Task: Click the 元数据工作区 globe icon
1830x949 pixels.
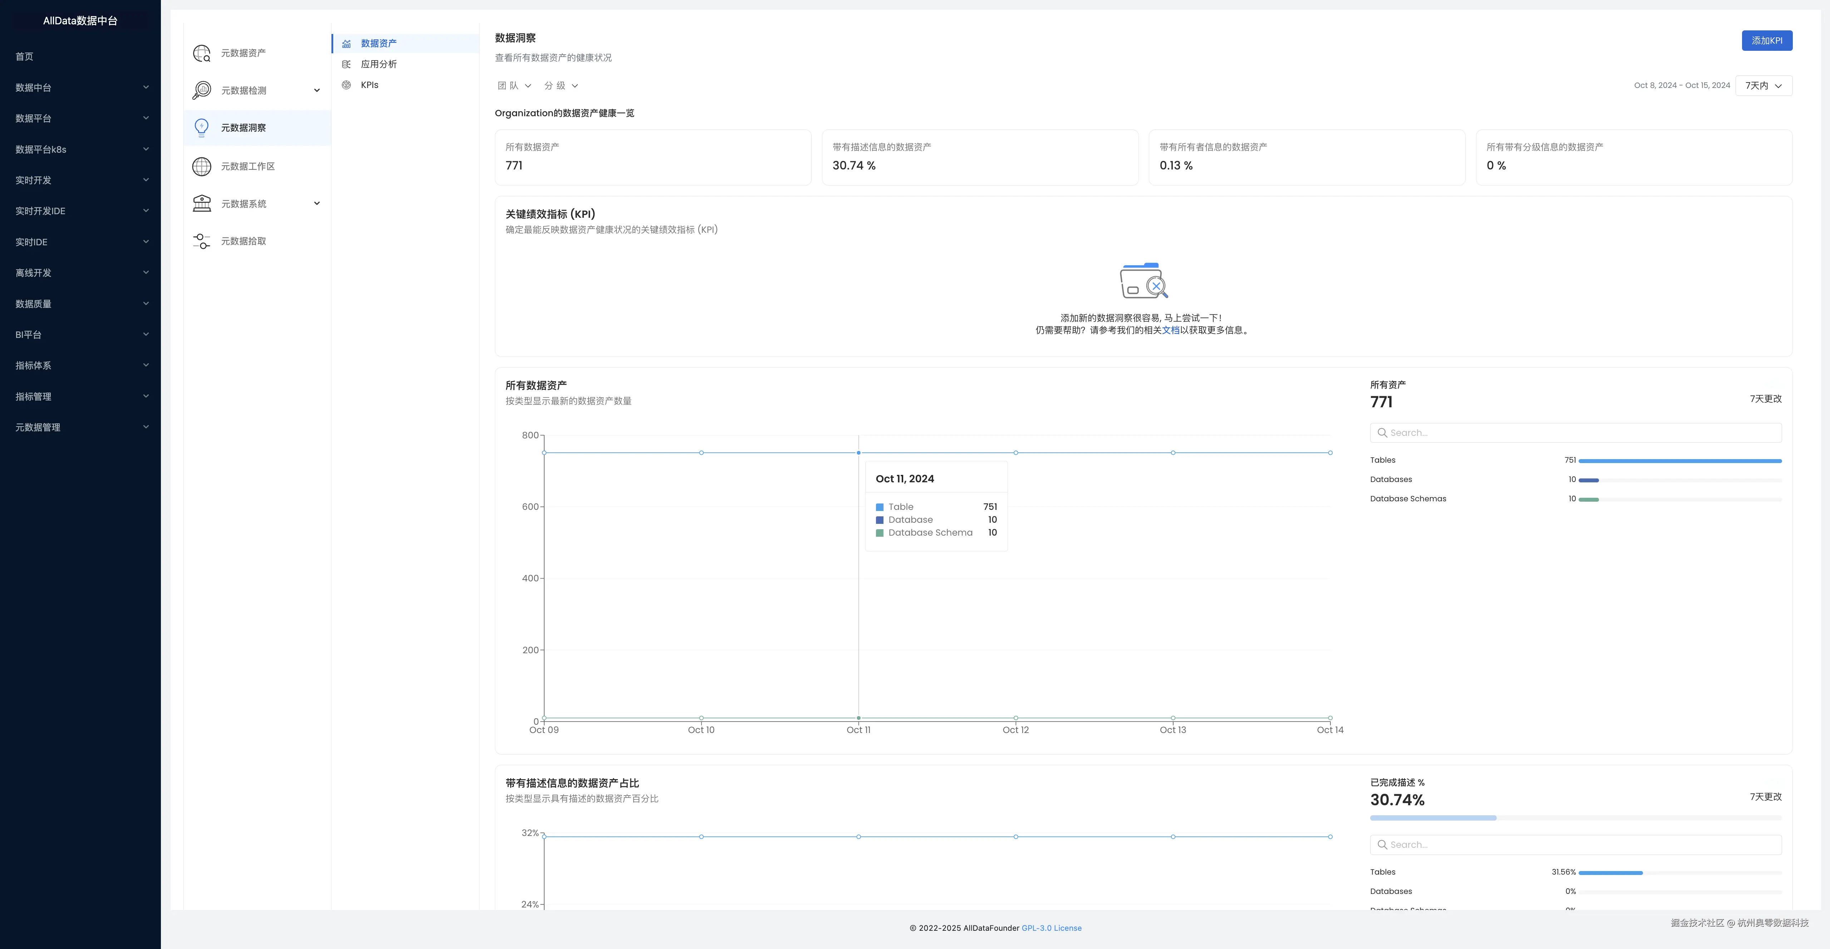Action: 202,166
